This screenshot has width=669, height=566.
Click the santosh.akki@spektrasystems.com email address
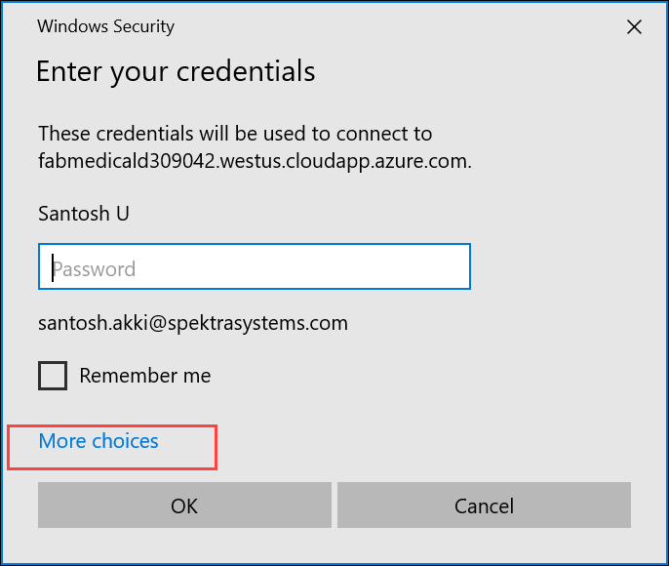(x=193, y=323)
